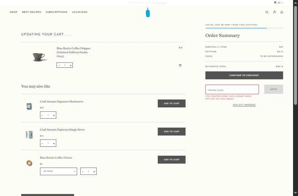Click the page vertical scrollbar

click(295, 55)
